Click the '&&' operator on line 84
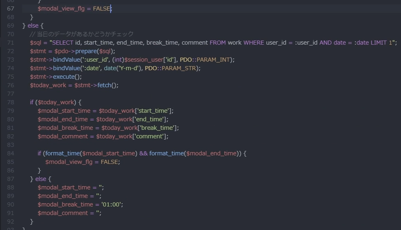This screenshot has height=230, width=401. point(143,153)
